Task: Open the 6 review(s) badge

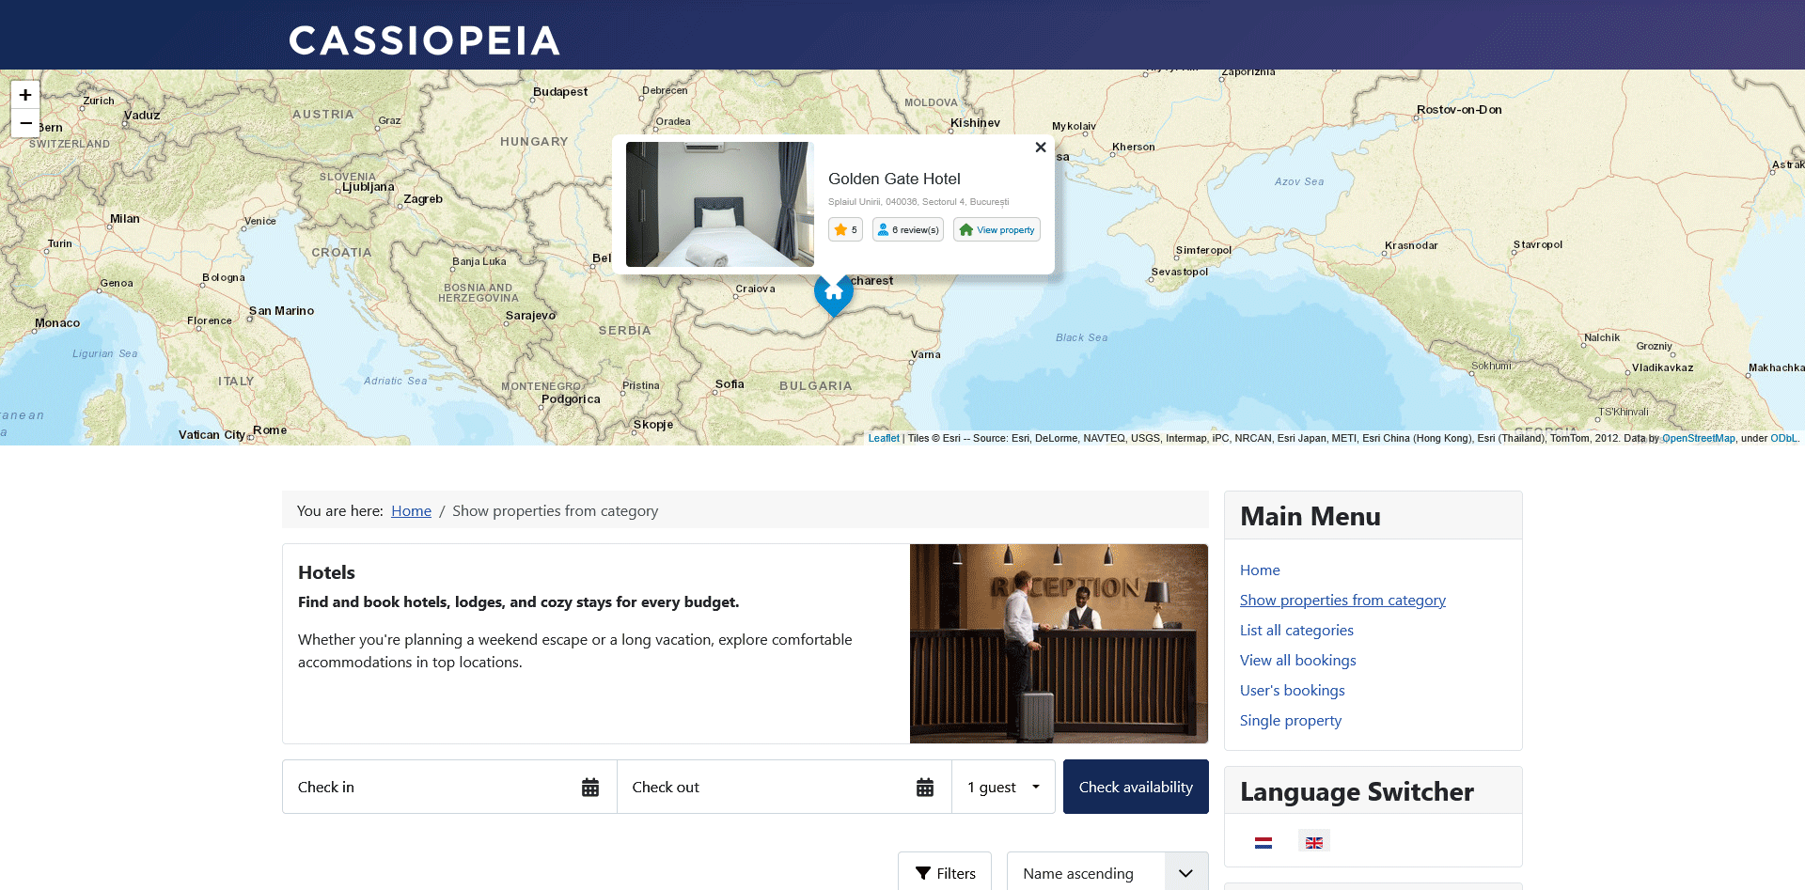Action: (908, 229)
